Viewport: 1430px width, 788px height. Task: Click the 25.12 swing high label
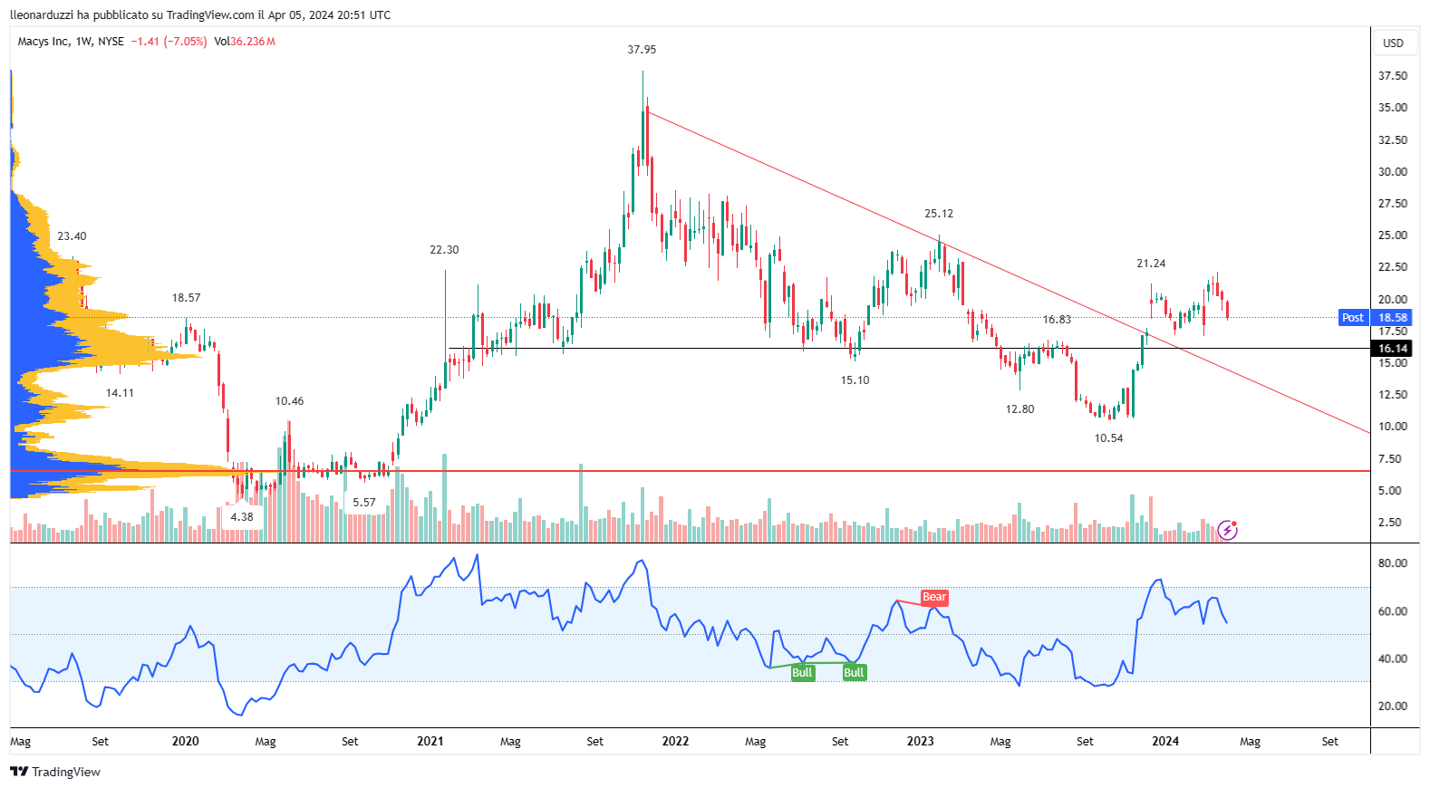[x=939, y=214]
